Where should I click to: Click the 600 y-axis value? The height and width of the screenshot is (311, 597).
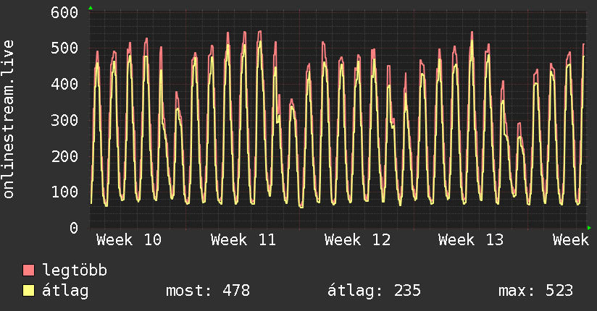click(64, 12)
